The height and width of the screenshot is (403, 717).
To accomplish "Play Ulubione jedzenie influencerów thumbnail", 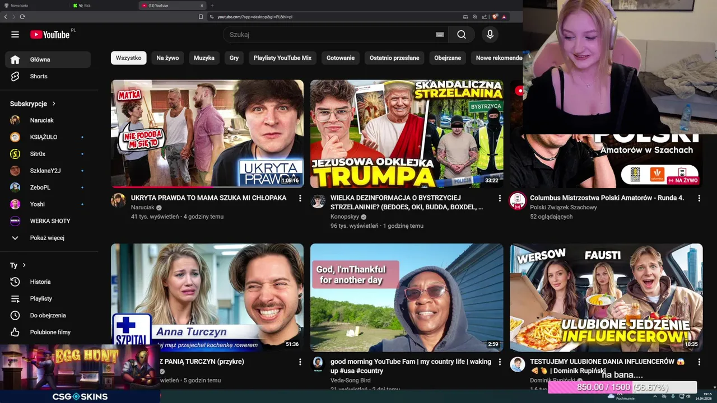I will (606, 297).
